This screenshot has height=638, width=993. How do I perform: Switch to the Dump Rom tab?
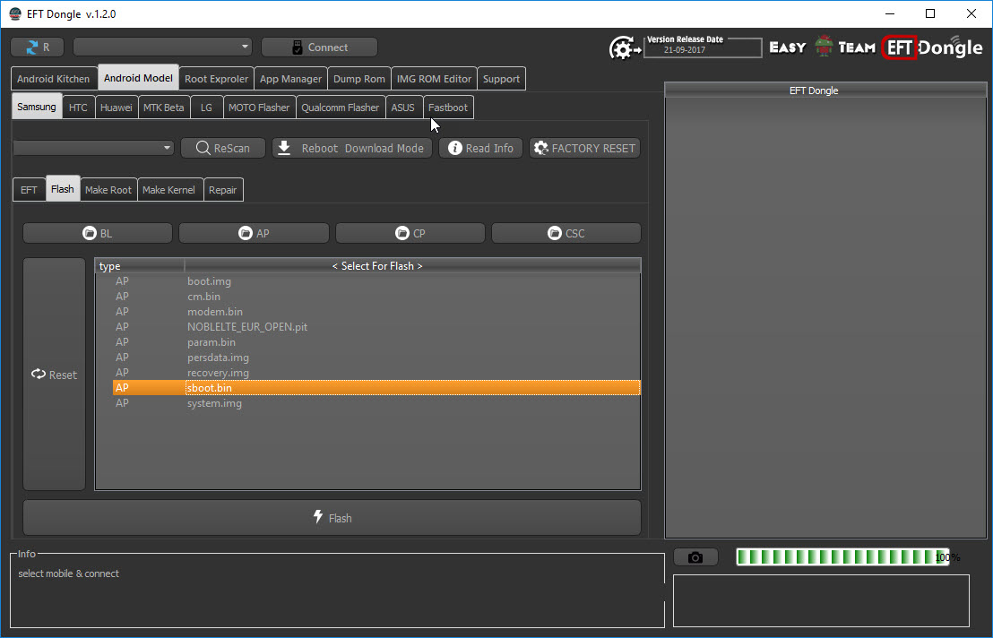click(x=359, y=79)
